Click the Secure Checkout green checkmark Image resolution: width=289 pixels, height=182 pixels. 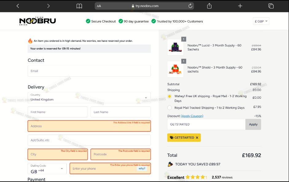click(x=88, y=21)
